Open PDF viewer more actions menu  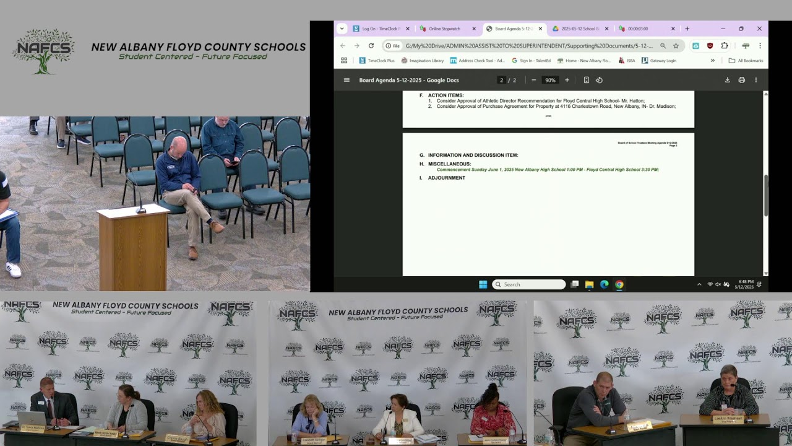pos(755,80)
